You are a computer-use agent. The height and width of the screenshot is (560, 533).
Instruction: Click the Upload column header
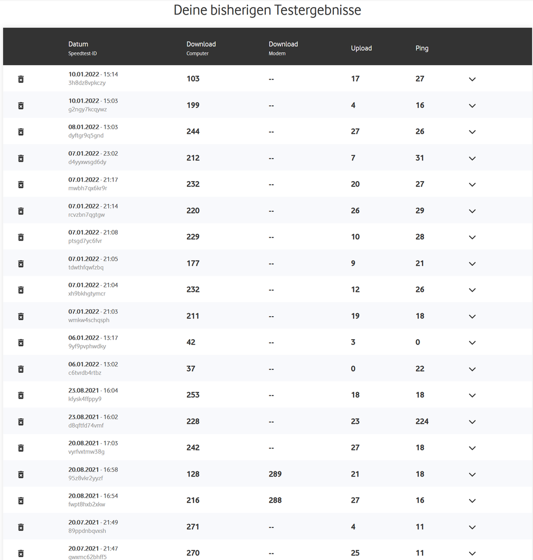point(361,48)
